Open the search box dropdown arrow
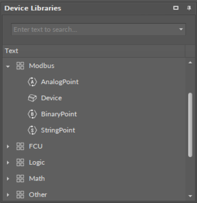This screenshot has height=203, width=197. pyautogui.click(x=181, y=29)
